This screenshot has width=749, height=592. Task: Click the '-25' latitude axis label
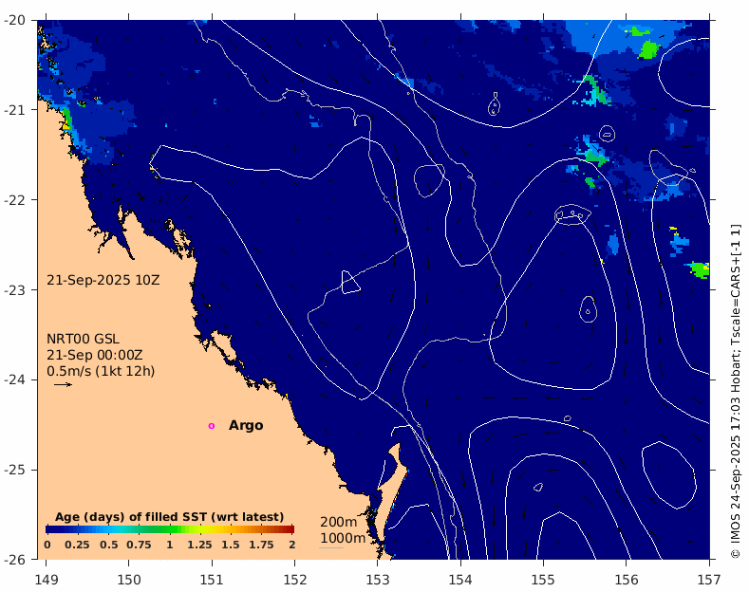14,470
